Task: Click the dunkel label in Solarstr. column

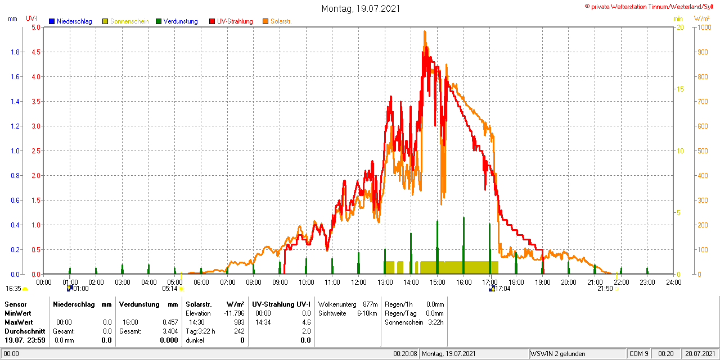Action: (195, 340)
